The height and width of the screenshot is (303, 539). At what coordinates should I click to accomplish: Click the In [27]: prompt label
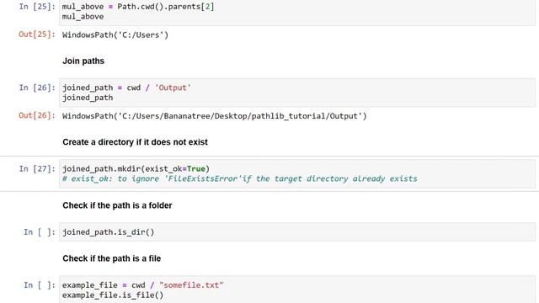37,168
